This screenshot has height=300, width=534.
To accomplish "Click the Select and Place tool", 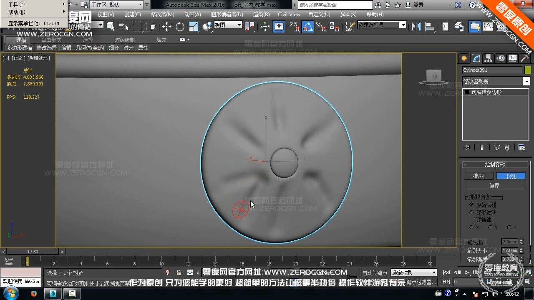I will 207,27.
